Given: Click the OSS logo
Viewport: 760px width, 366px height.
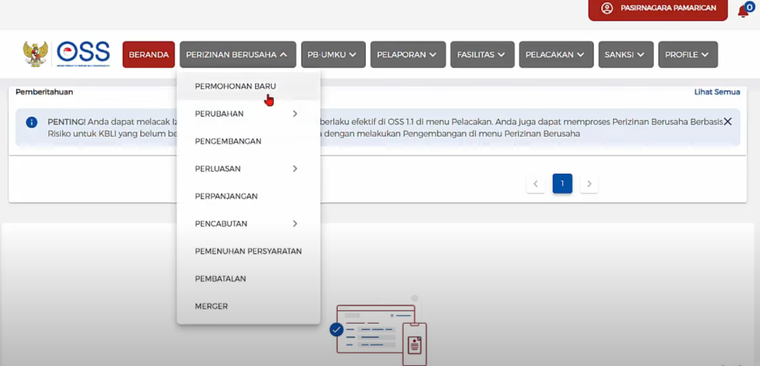Looking at the screenshot, I should point(83,53).
